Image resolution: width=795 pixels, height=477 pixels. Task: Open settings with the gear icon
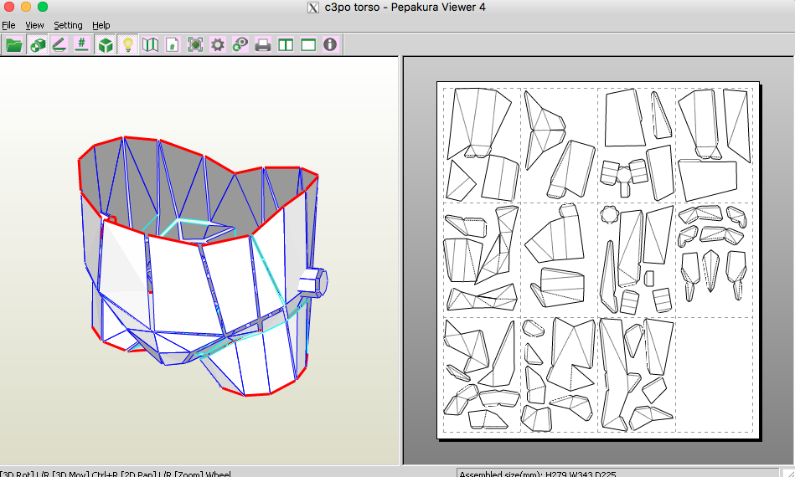pyautogui.click(x=218, y=45)
